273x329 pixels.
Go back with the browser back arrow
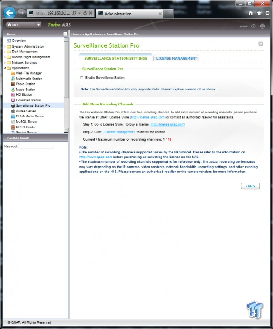(9, 13)
